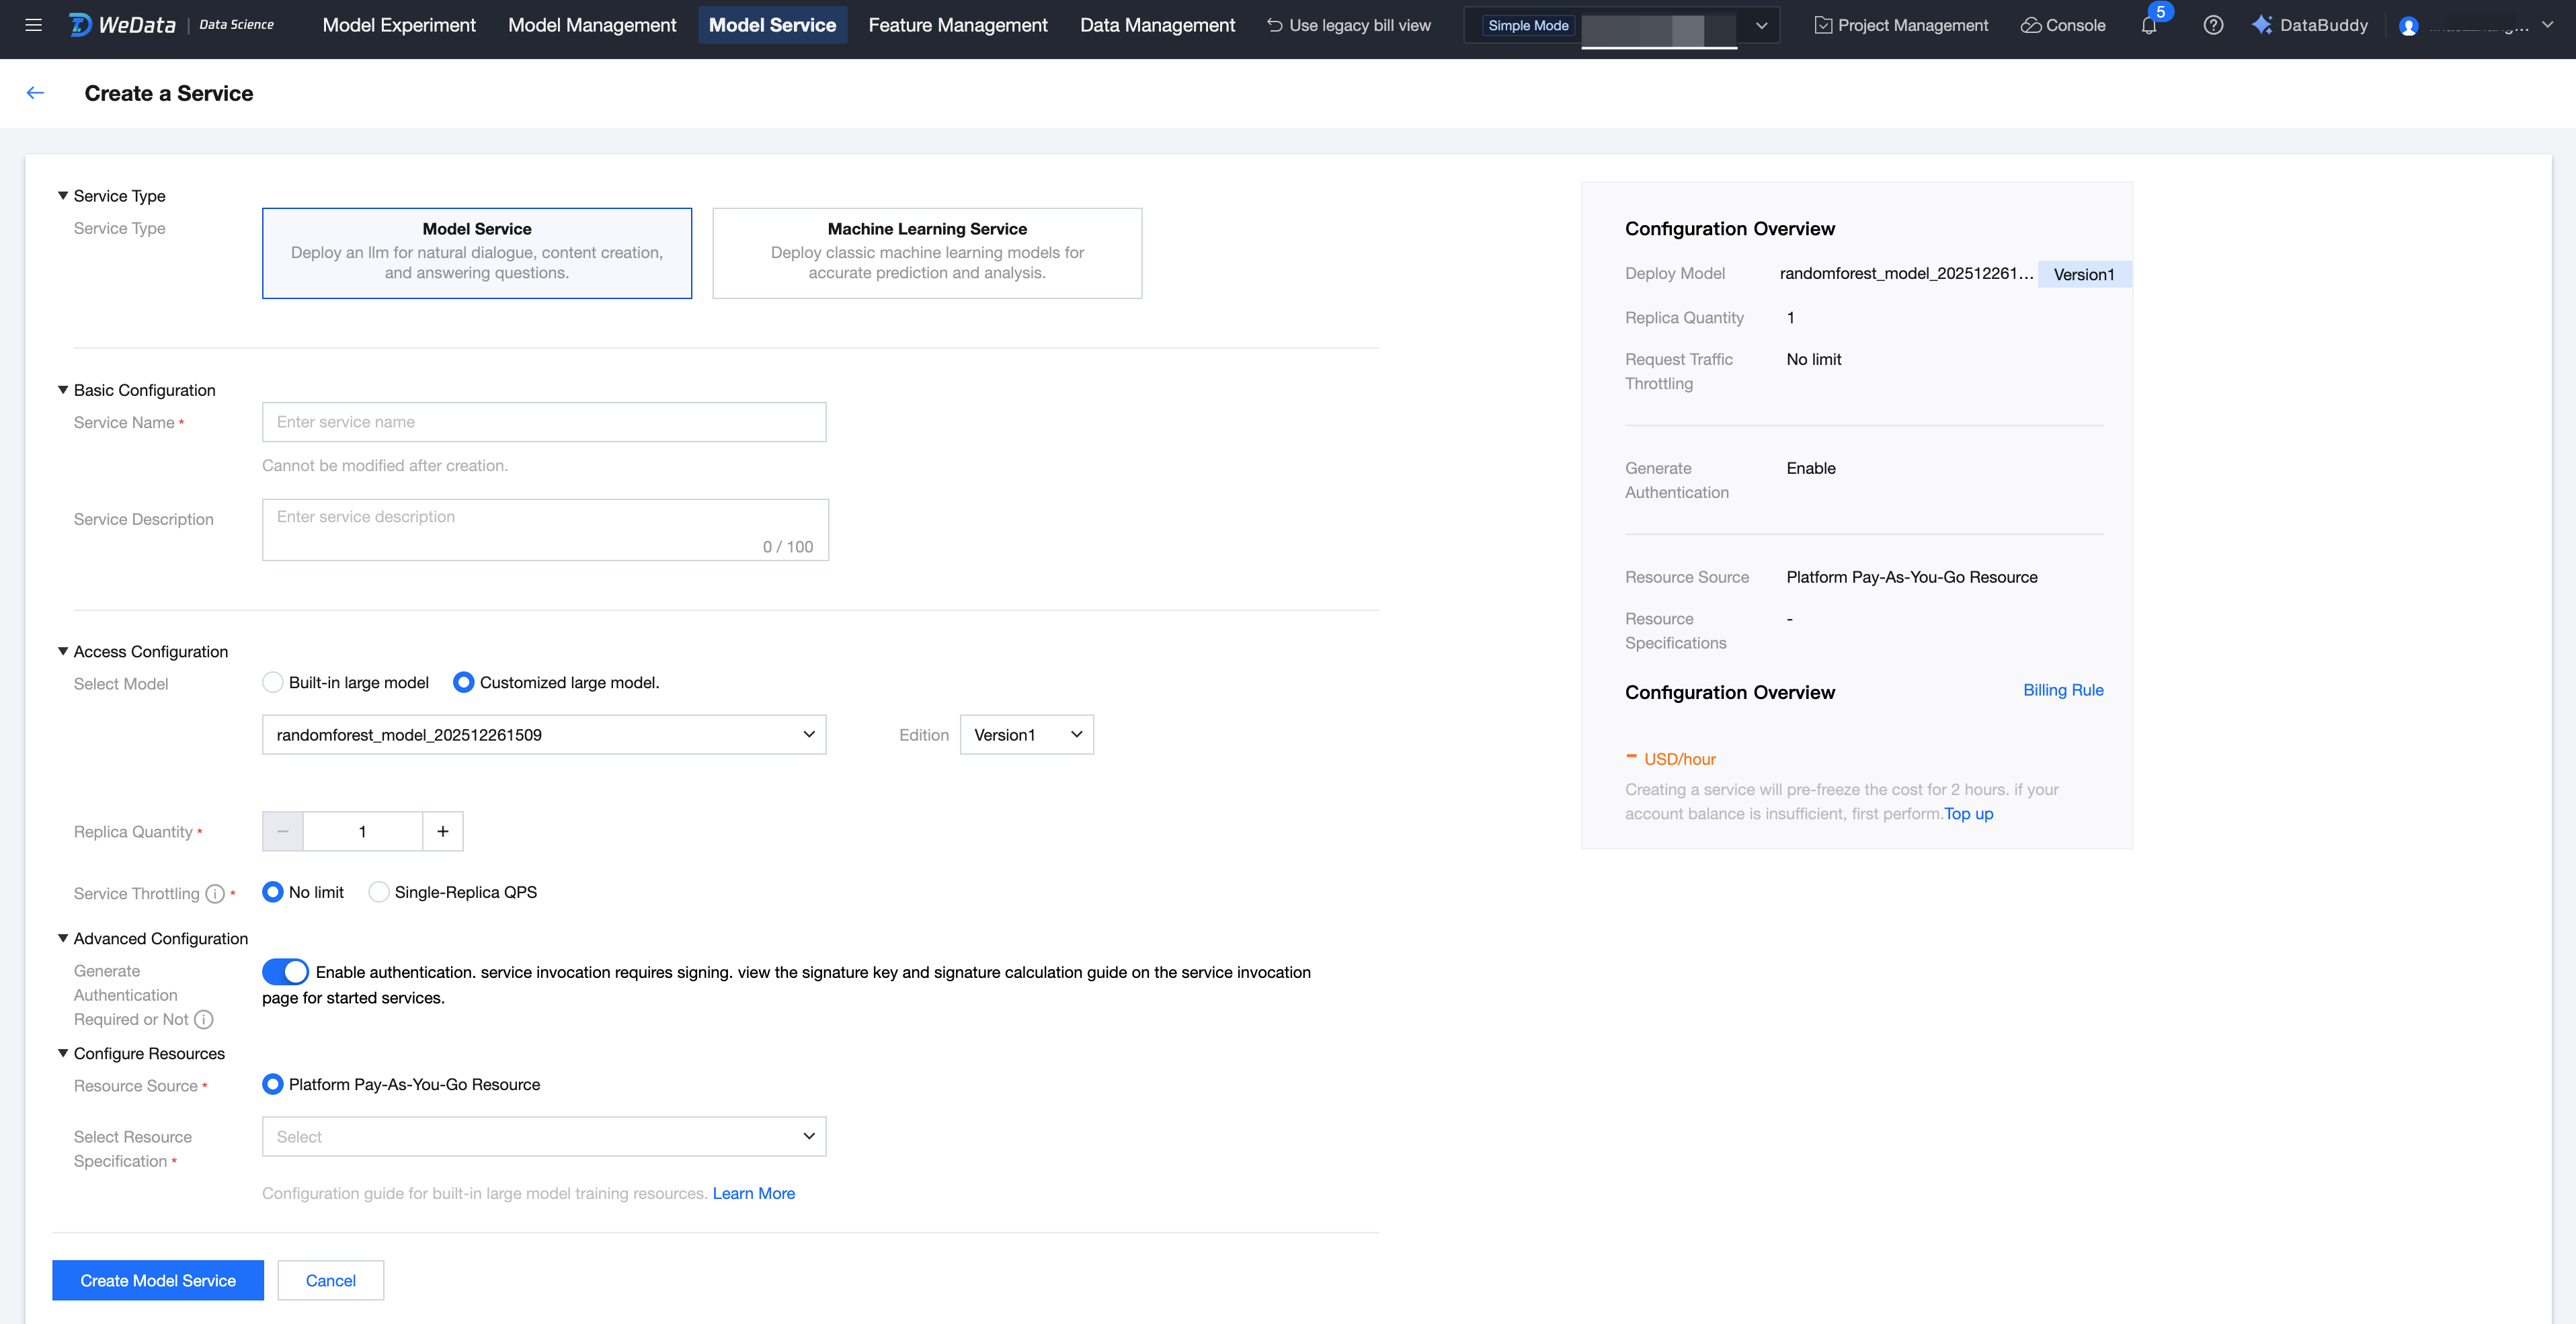Select the Built-in large model radio
Screen dimensions: 2576x1324
273,682
